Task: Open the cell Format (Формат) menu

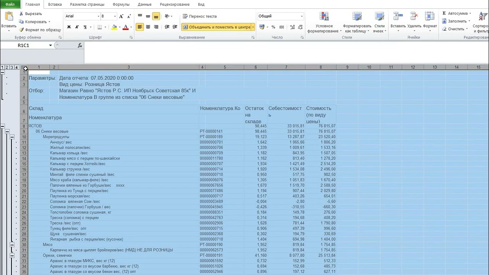Action: 430,23
